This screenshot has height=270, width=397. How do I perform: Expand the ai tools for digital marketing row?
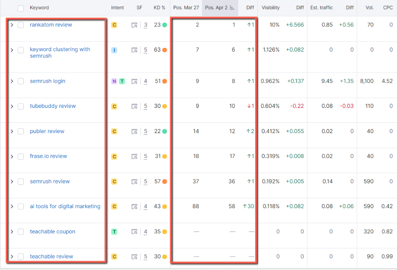point(12,206)
